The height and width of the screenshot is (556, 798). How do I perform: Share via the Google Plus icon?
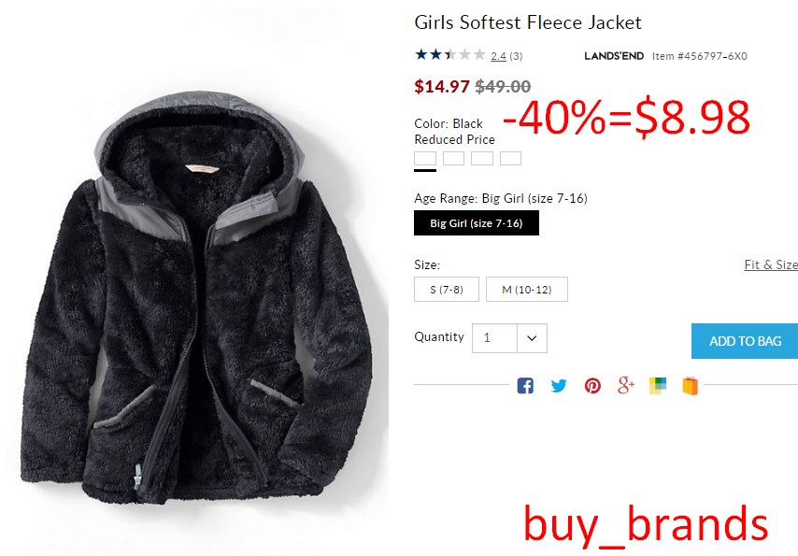point(626,385)
